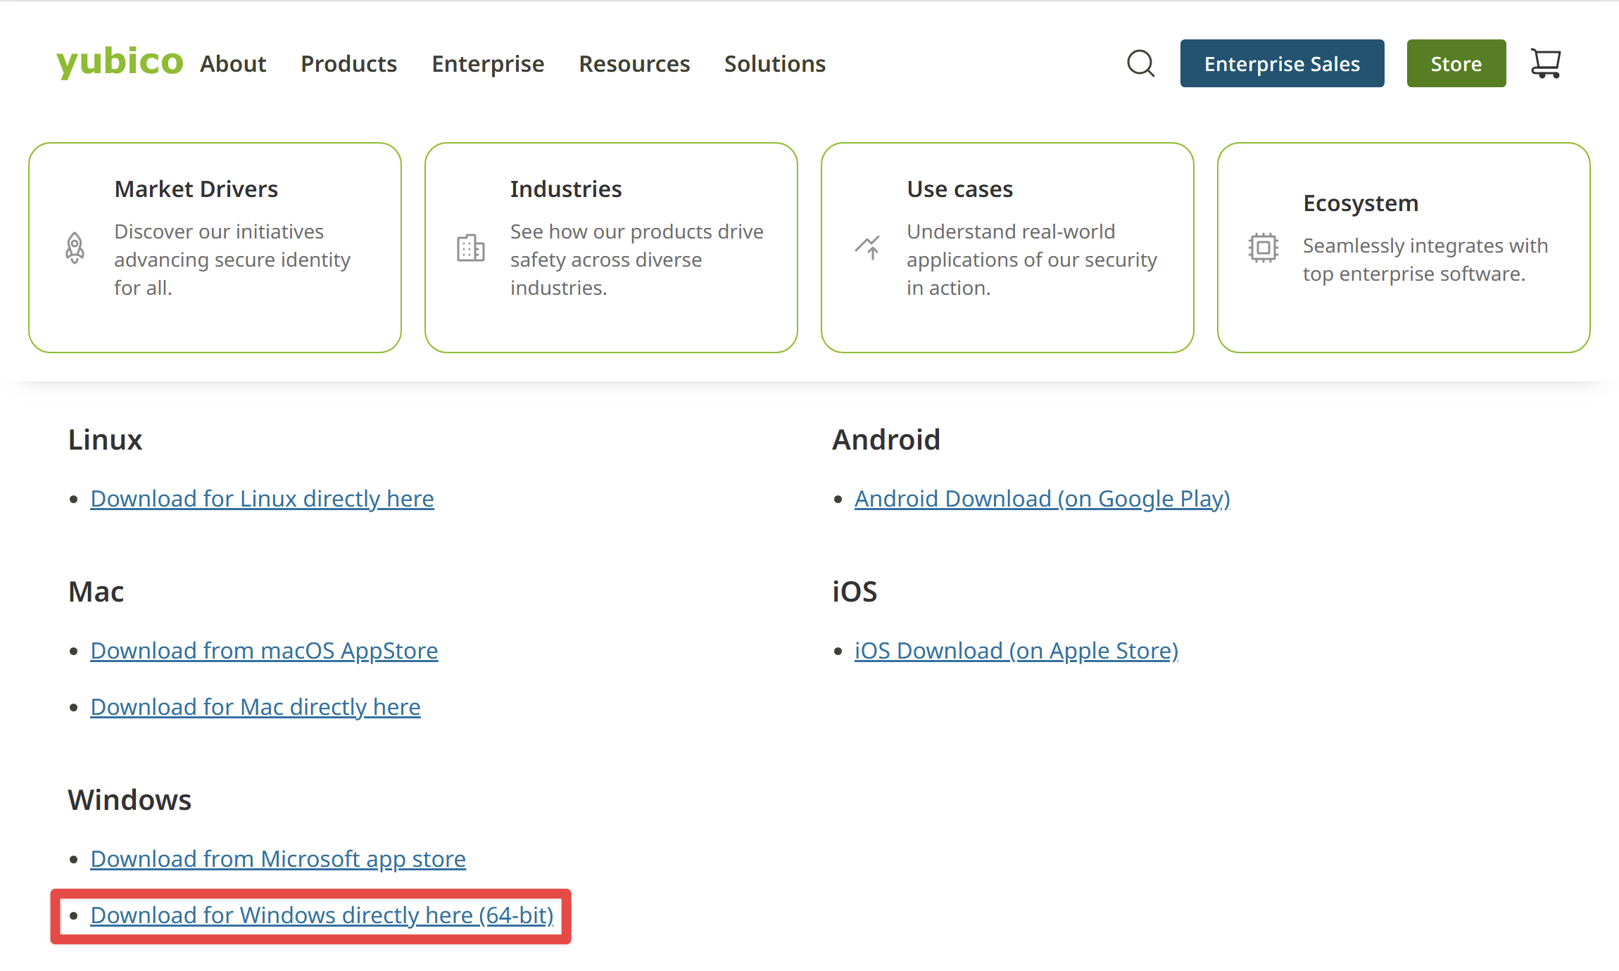Click the Linux section heading
Screen dimensions: 1619x971
(x=106, y=439)
